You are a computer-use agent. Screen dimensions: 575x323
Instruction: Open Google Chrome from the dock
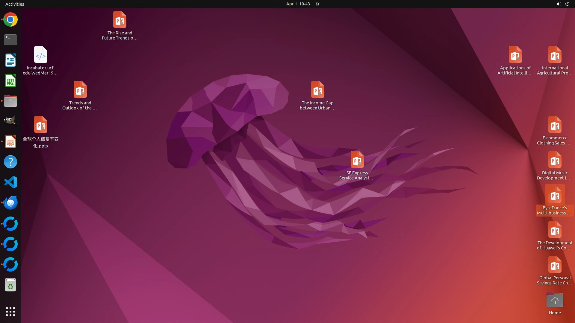tap(10, 20)
